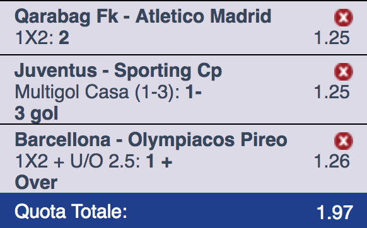Select the 1X2 + U/O 2.5 market text

[78, 161]
